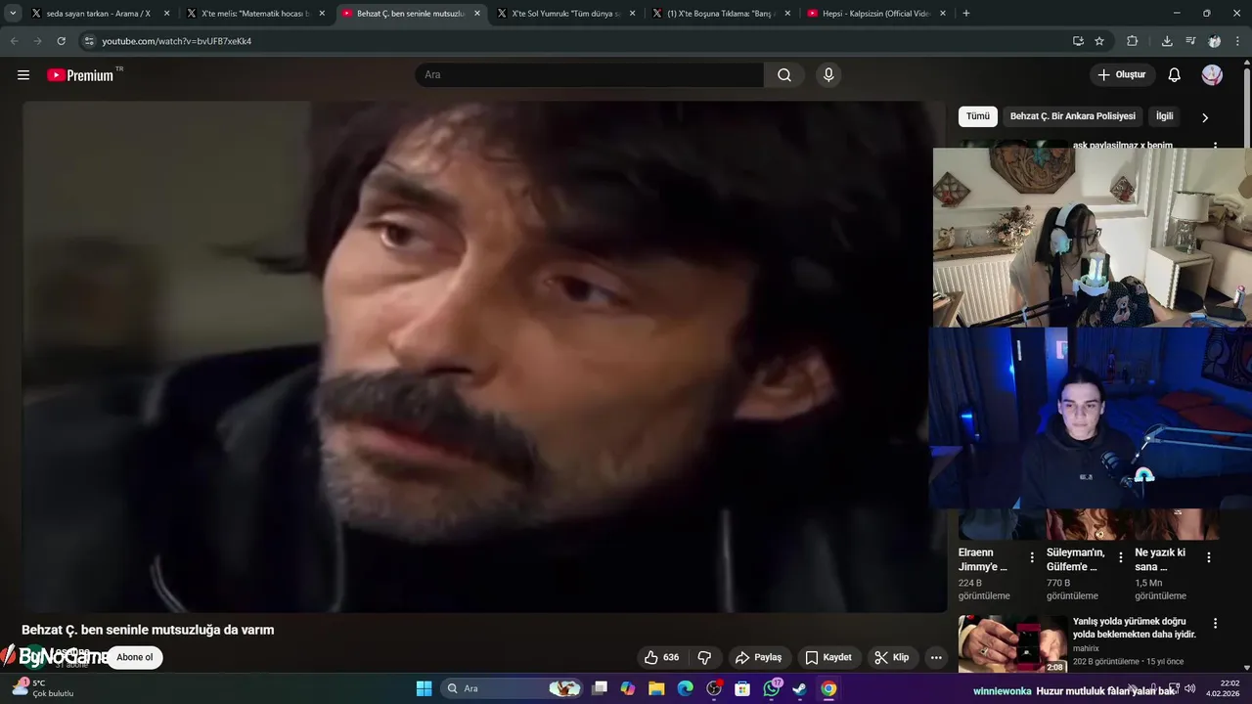1252x704 pixels.
Task: Switch to X'te Boşuna Tıklama tab
Action: [721, 14]
